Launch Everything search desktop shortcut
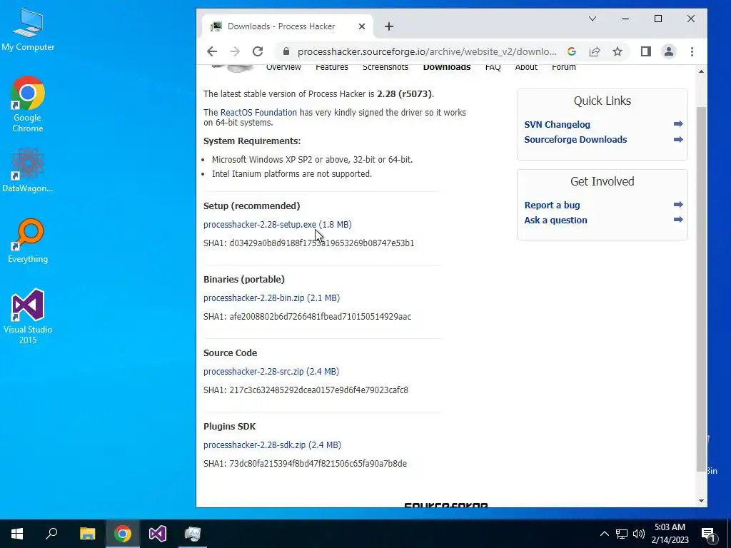Screen dimensions: 731x548 pos(28,240)
